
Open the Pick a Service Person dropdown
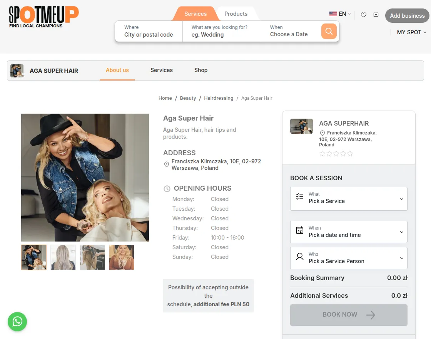point(348,258)
